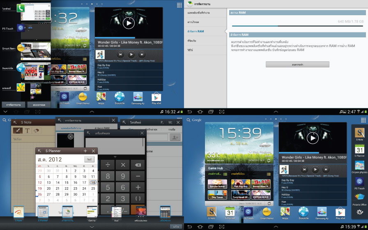
Task: Pick the eraser tool in S Note
Action: 36,131
